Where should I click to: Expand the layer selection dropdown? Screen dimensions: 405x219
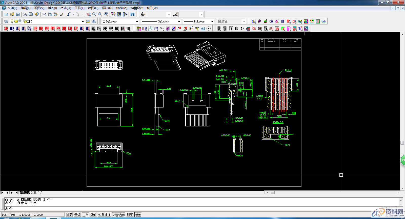83,21
